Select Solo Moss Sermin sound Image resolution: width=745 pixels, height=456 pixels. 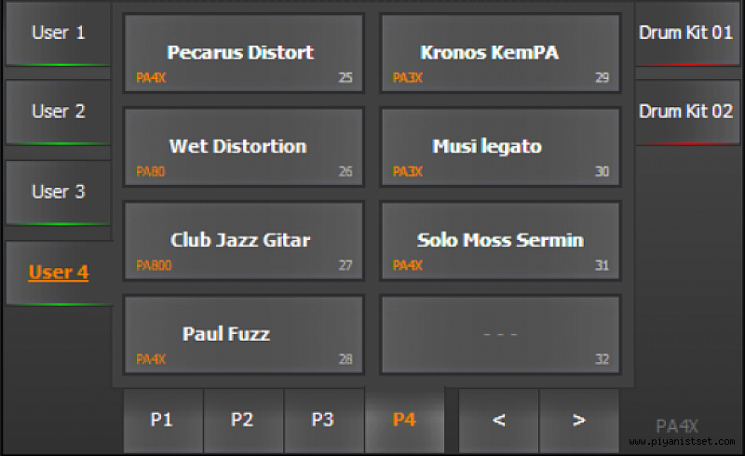(501, 241)
